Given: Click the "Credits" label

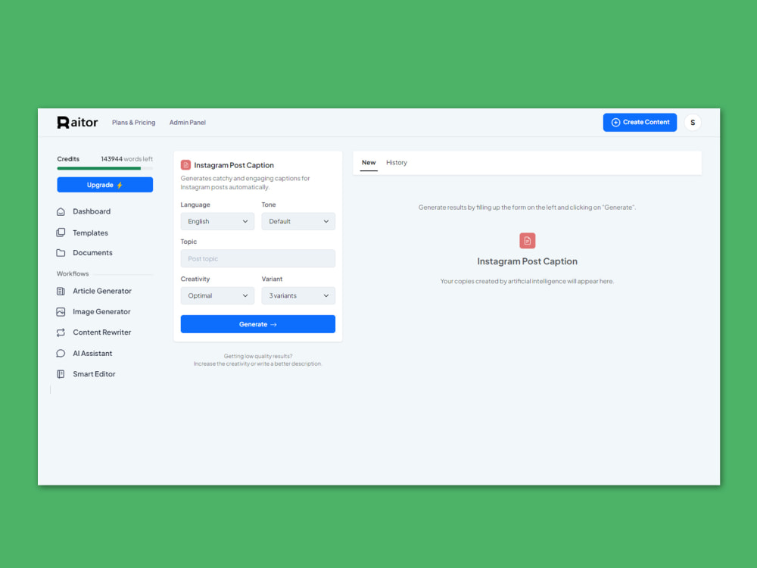Looking at the screenshot, I should 68,159.
